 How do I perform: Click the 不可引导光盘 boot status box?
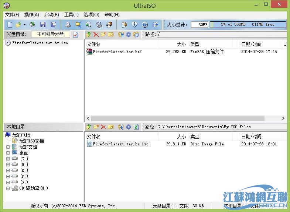click(51, 34)
